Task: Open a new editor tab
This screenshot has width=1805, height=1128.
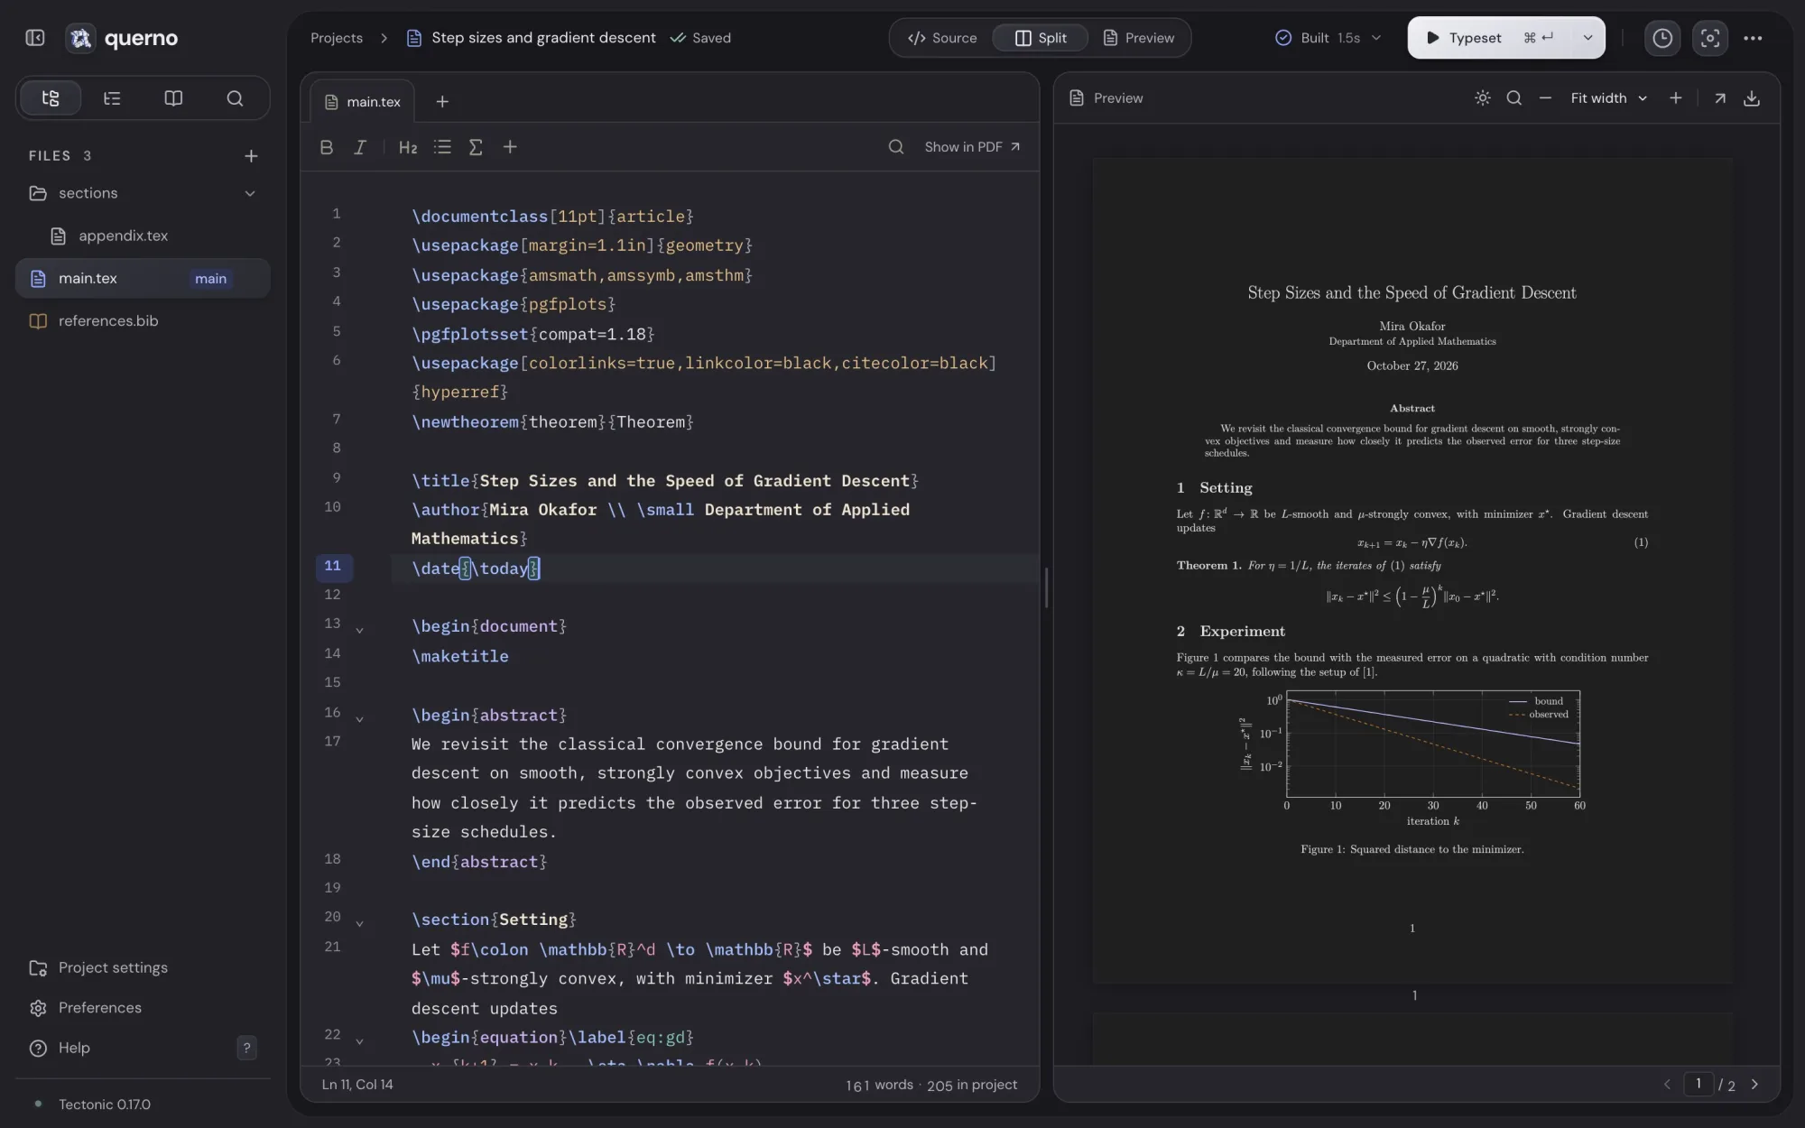Action: pos(442,102)
